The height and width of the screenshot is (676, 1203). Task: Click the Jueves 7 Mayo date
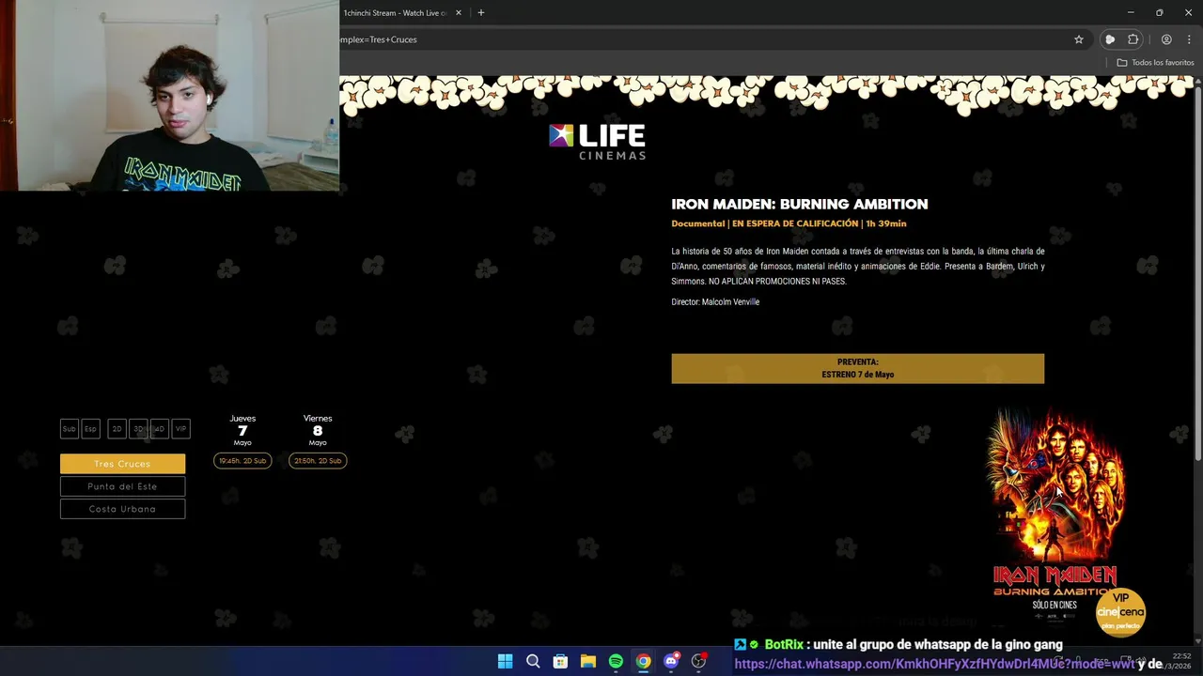click(242, 431)
